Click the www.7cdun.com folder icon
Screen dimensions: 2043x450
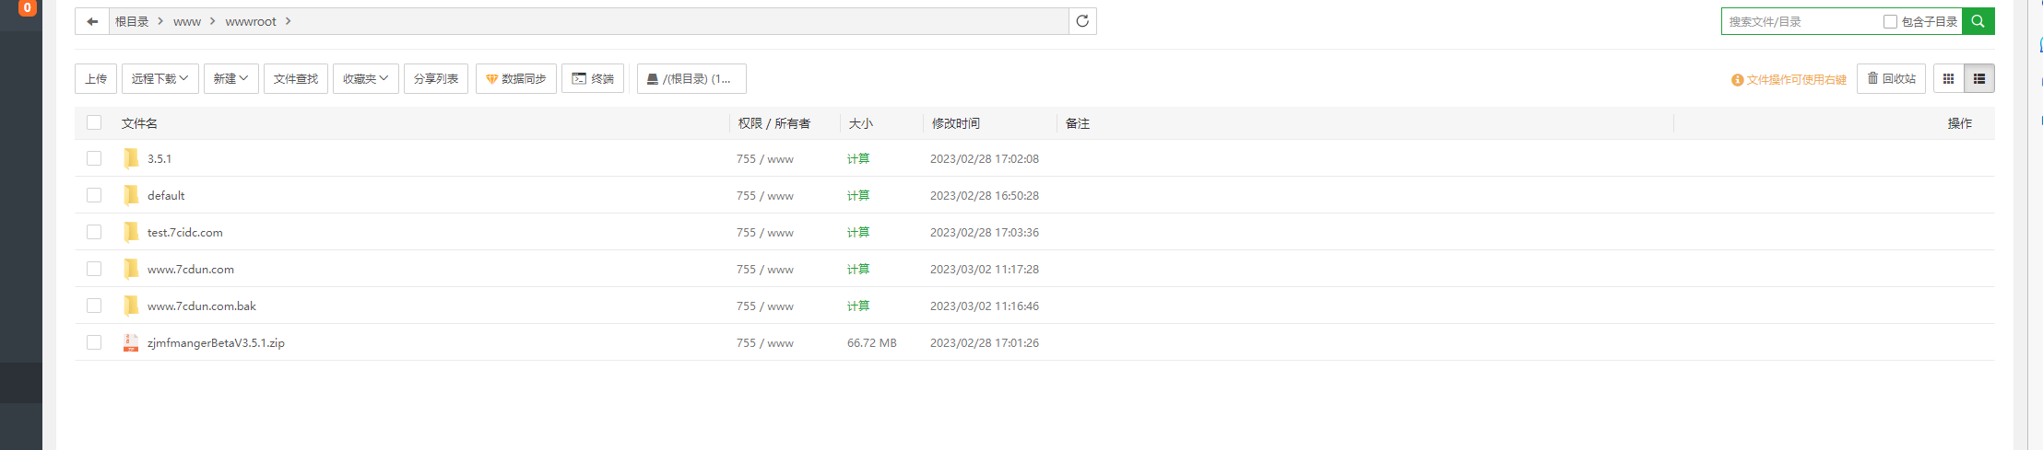point(131,269)
